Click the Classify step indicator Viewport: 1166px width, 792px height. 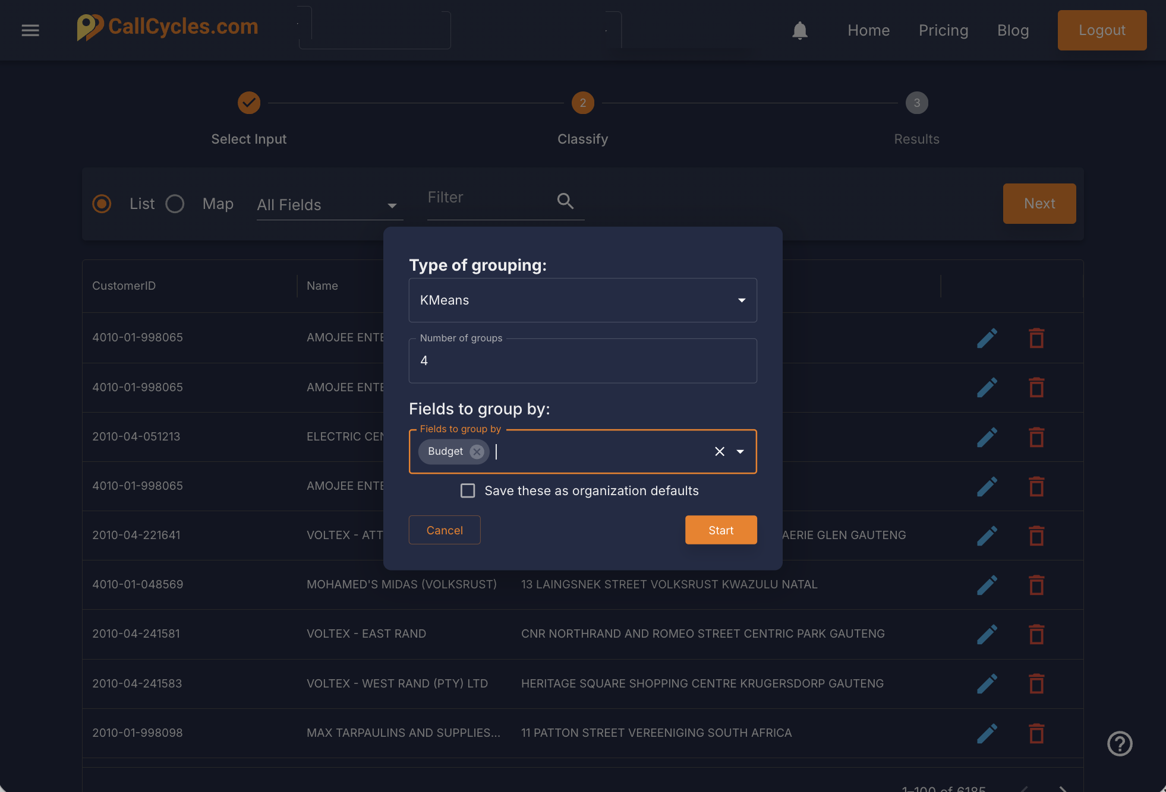582,119
